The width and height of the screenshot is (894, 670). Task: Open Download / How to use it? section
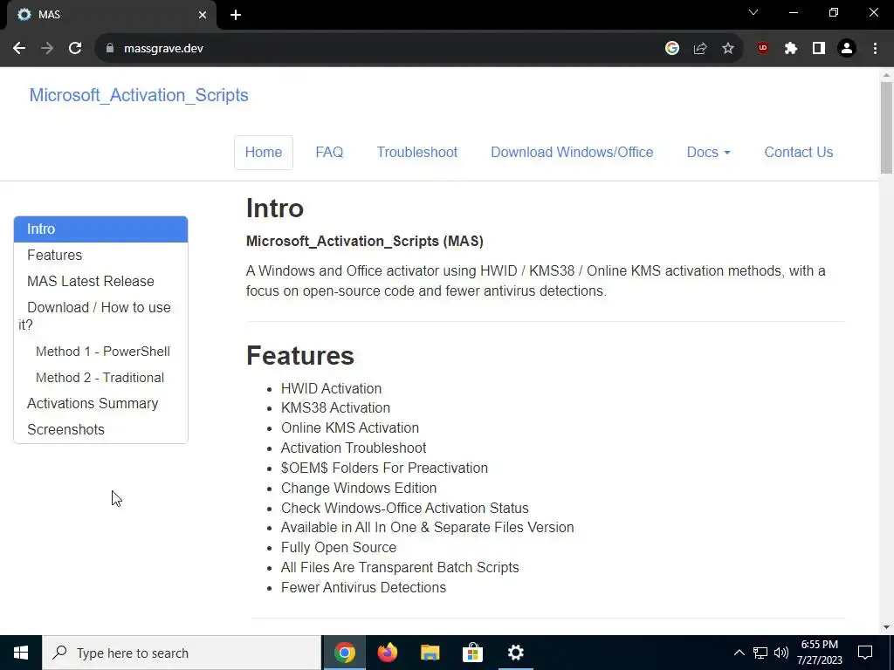coord(100,316)
